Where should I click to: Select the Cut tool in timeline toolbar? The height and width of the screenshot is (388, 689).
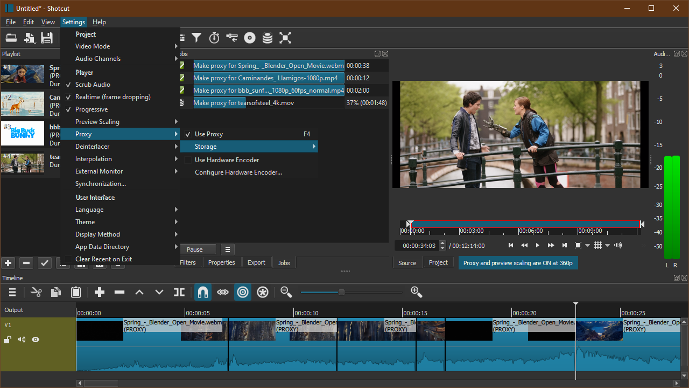[x=36, y=292]
